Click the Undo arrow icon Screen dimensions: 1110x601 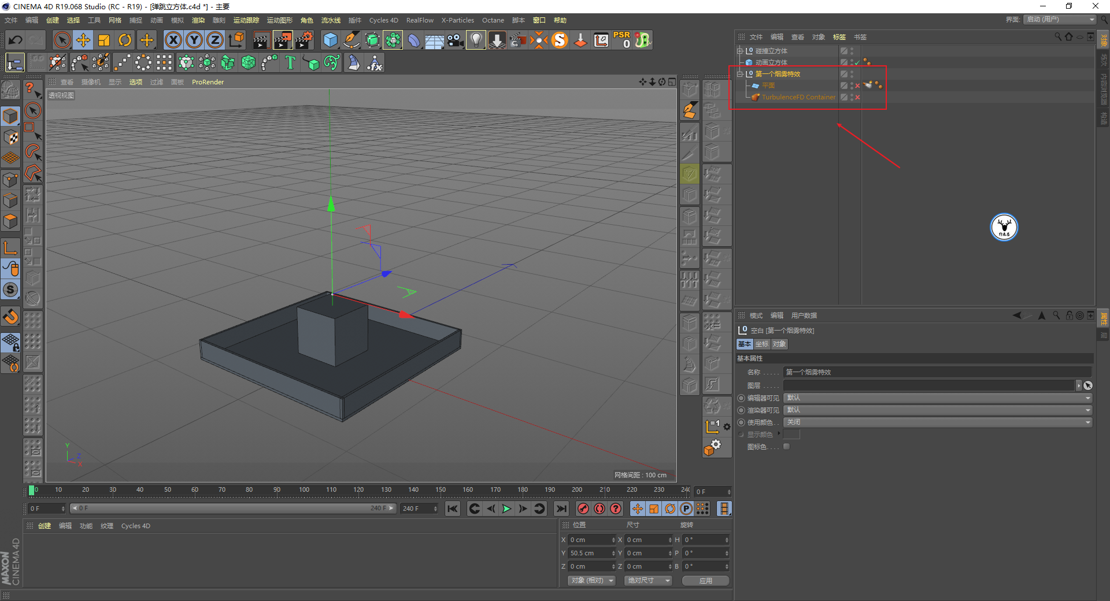[16, 40]
